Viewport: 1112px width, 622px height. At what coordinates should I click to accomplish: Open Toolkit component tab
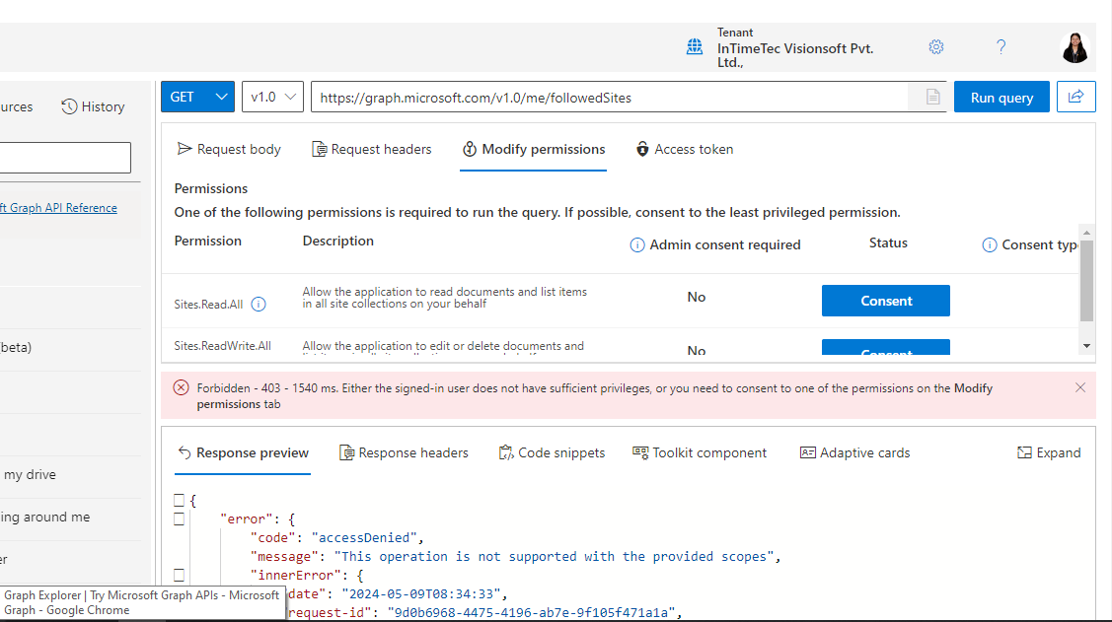(x=700, y=452)
